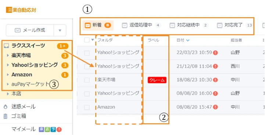Click the envelope icon of 新着 tab
This screenshot has height=135, width=265.
(x=87, y=25)
